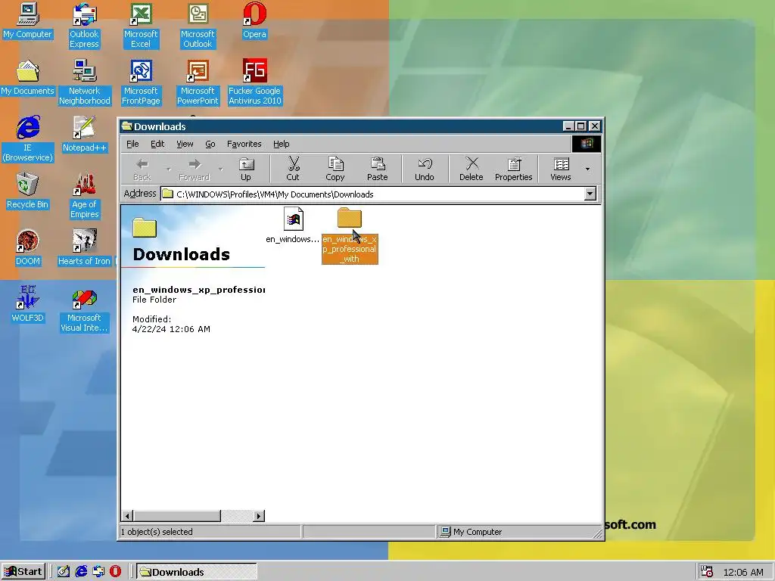This screenshot has width=775, height=581.
Task: Select Hearts of Iron desktop shortcut
Action: [84, 248]
